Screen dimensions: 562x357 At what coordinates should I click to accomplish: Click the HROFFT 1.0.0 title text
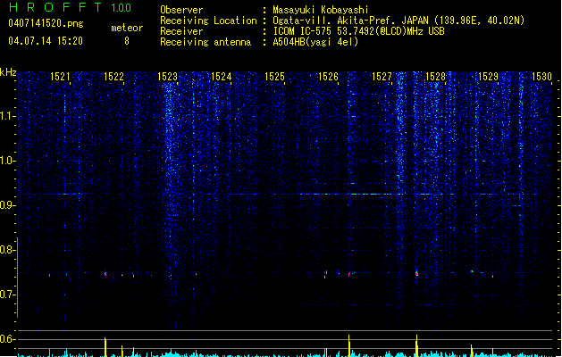tap(70, 7)
